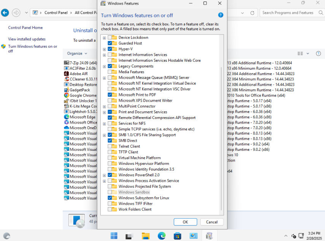Screen dimensions: 325x241
Task: Expand Print and Document Services node
Action: point(104,112)
